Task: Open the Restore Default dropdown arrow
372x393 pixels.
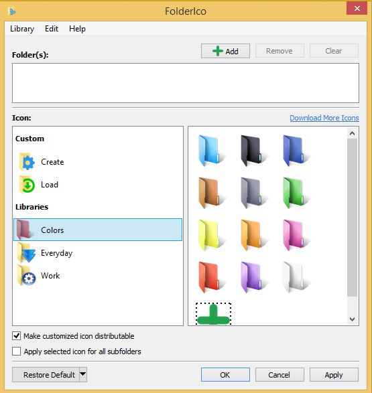Action: click(83, 374)
